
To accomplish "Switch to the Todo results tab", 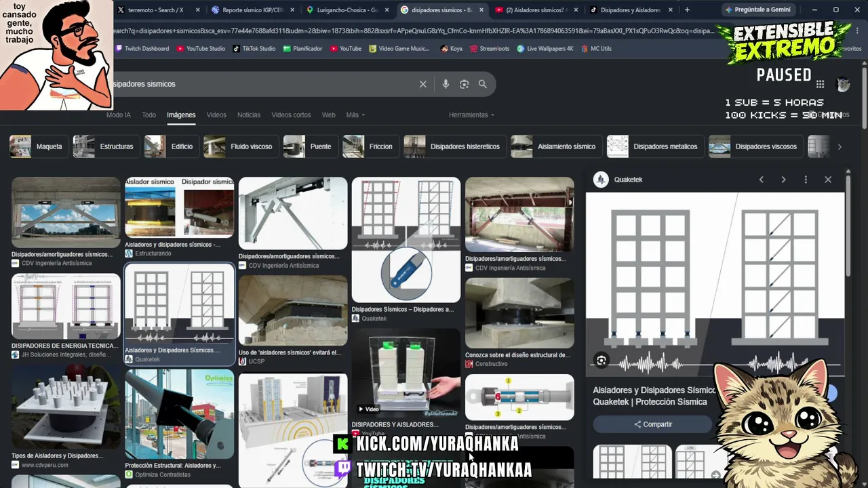I will pyautogui.click(x=149, y=115).
